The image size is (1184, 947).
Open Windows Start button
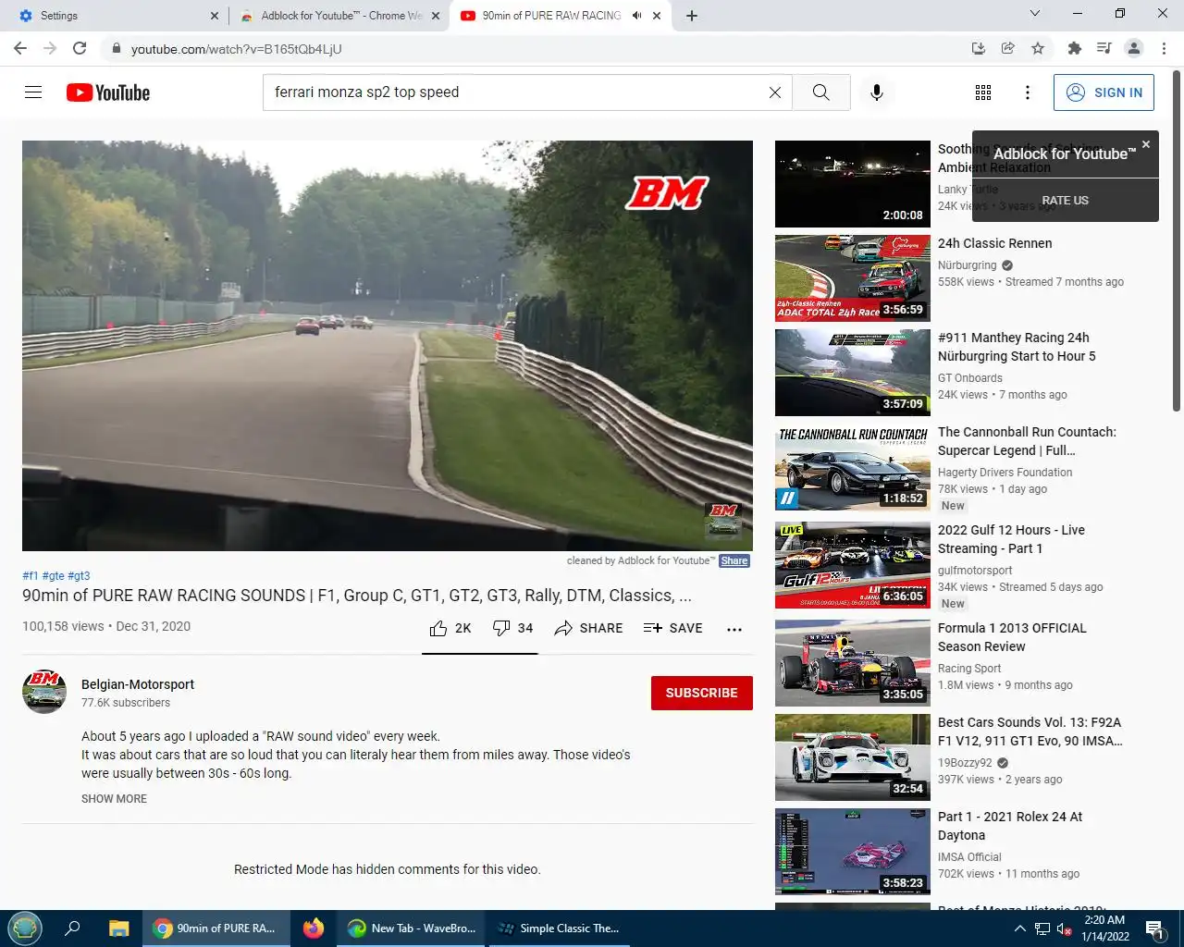pos(25,929)
